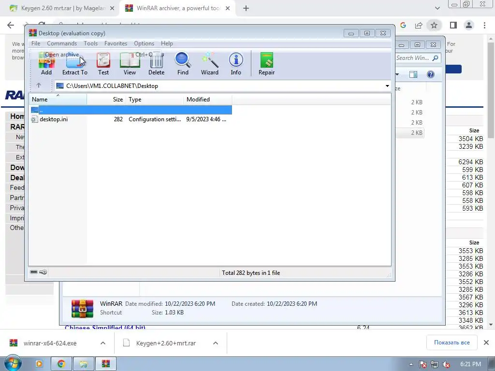Click Chrome icon in the taskbar

61,364
